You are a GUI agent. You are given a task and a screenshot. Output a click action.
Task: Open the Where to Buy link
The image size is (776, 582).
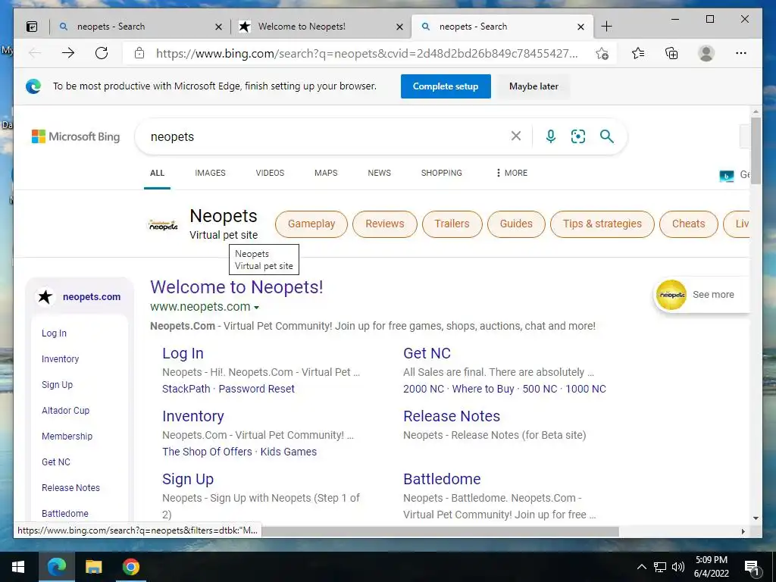pyautogui.click(x=483, y=389)
